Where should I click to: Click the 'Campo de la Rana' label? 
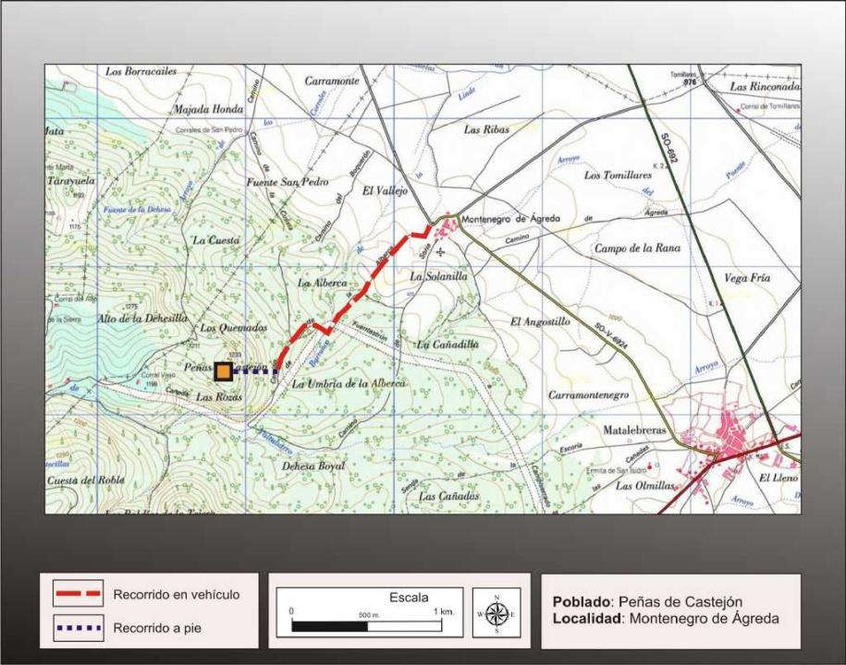click(x=637, y=248)
